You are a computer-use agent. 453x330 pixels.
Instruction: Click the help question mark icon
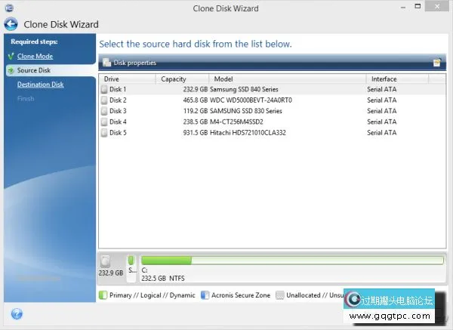pos(17,313)
